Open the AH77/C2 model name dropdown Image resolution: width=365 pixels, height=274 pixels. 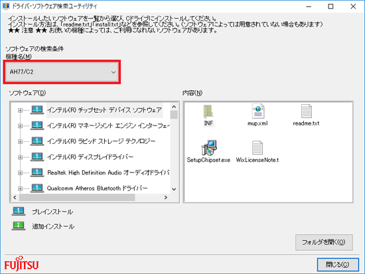(62, 72)
